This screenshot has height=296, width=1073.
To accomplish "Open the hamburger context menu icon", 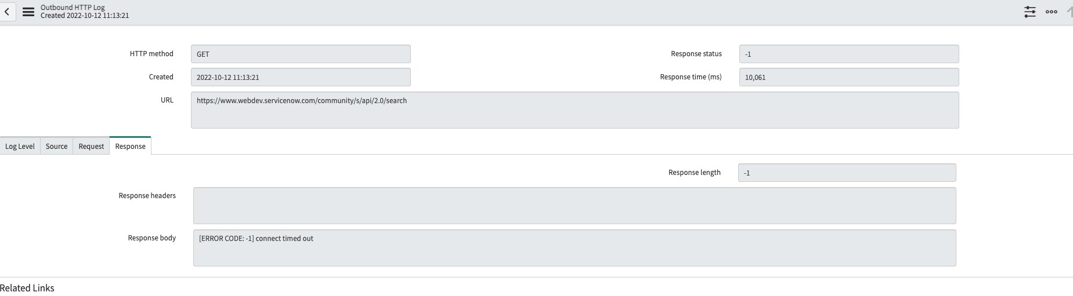I will (x=28, y=12).
